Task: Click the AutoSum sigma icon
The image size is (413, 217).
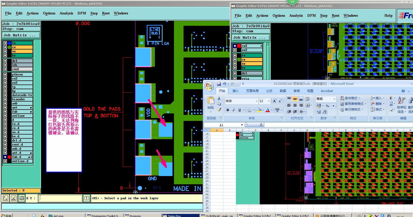Action: tap(391, 98)
